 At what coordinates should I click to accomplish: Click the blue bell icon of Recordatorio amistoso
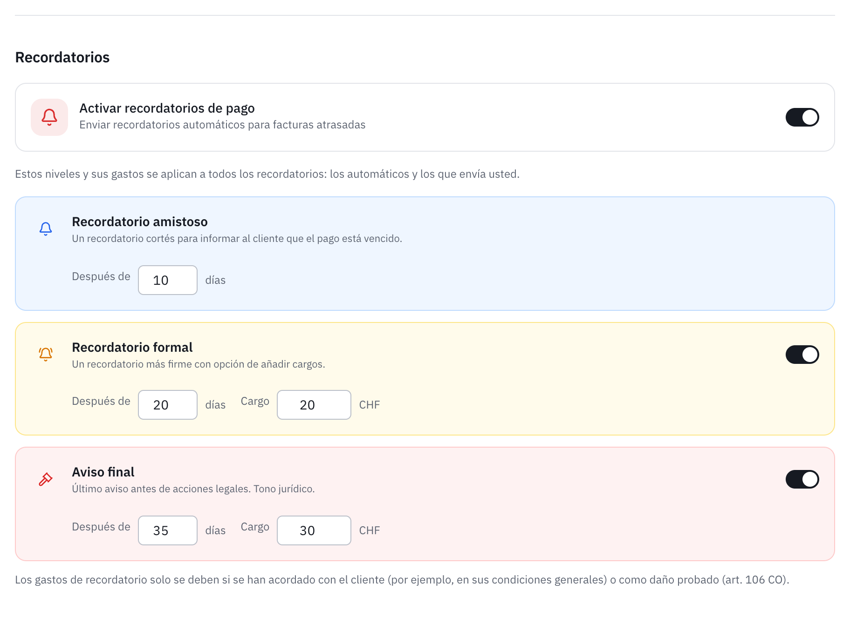click(x=46, y=228)
